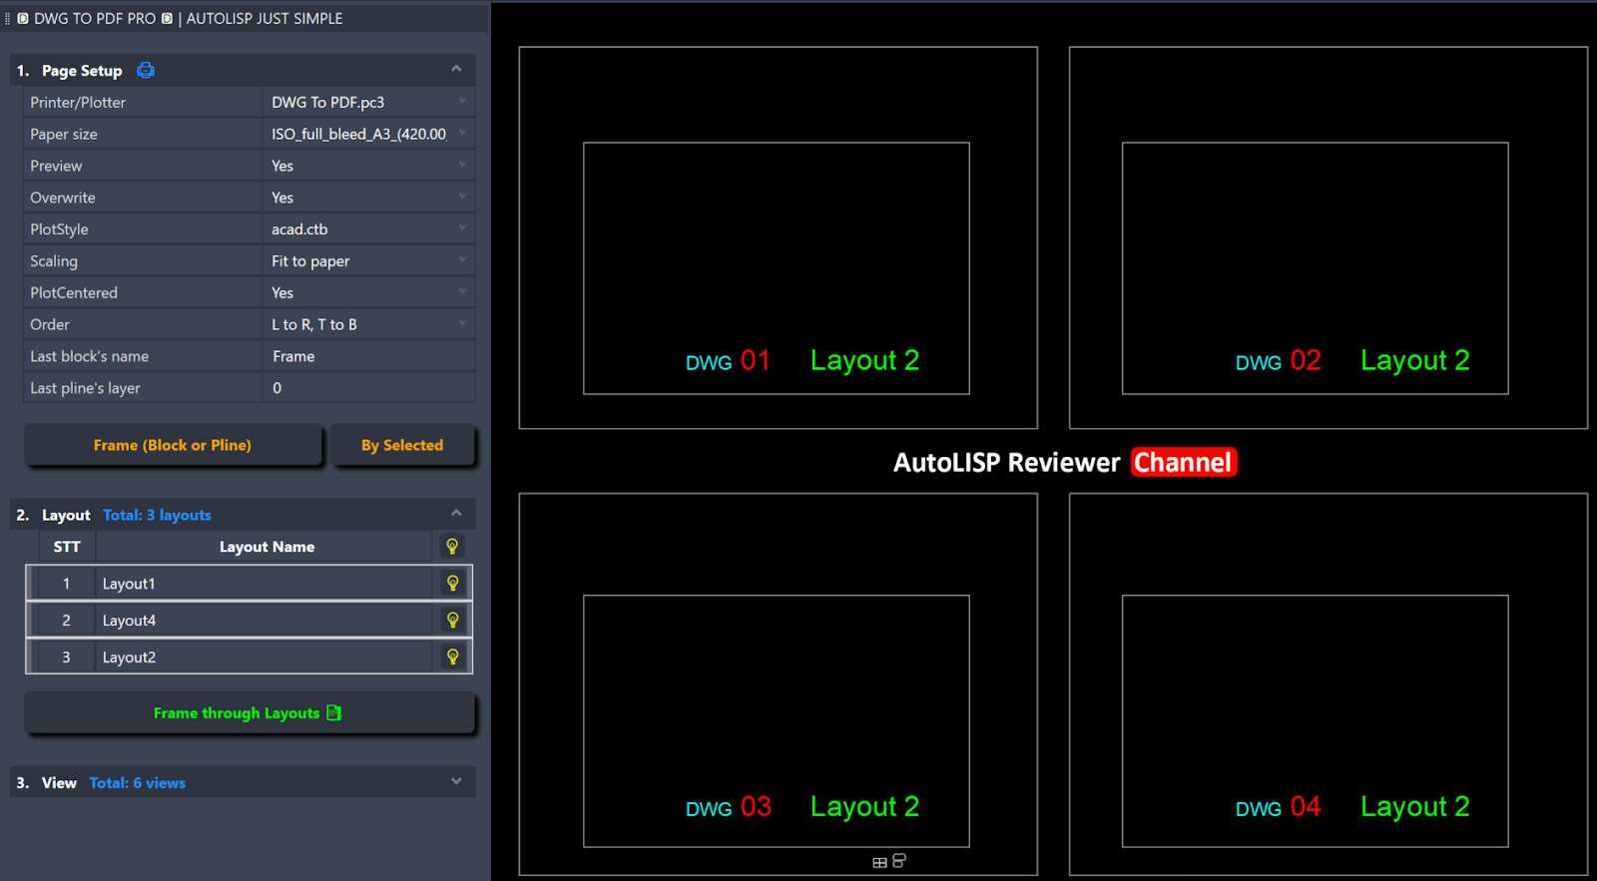Open the Printer/Plotter dropdown
Screen dimensions: 1597x881
pos(462,101)
